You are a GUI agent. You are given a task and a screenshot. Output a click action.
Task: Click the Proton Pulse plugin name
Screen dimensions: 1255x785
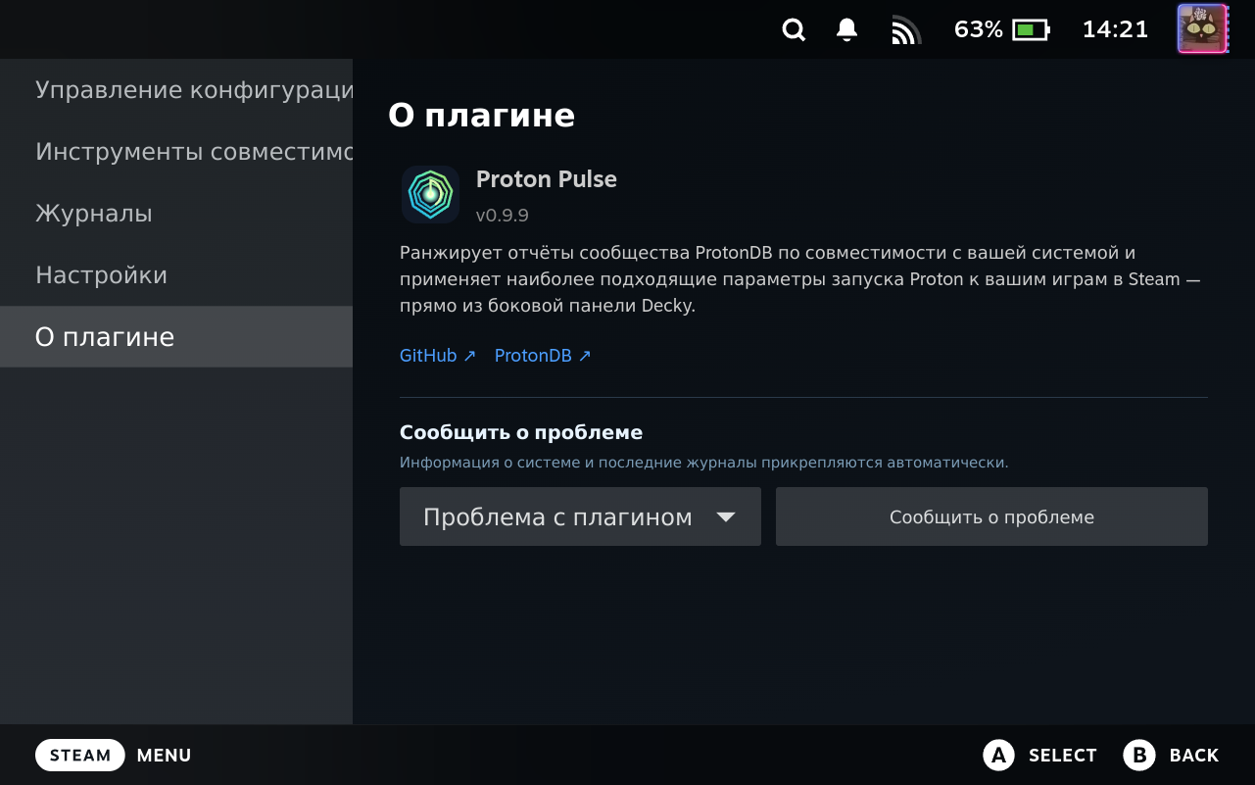click(547, 179)
